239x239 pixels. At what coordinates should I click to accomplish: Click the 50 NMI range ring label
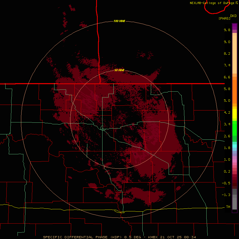click(x=119, y=70)
